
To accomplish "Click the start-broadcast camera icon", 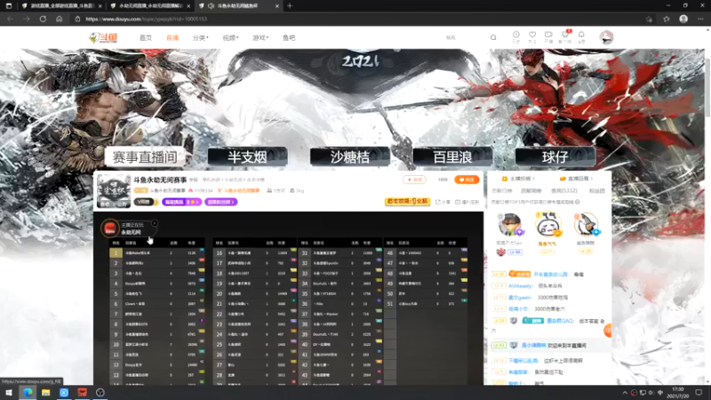I will click(548, 35).
